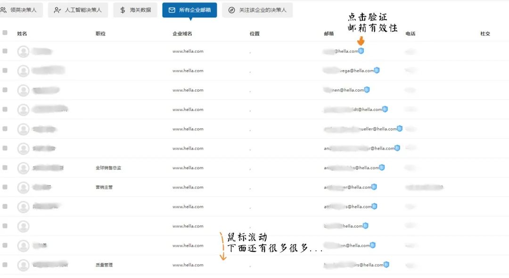Verify the email ending in vega@hella.com
Image resolution: width=509 pixels, height=278 pixels.
click(x=377, y=71)
